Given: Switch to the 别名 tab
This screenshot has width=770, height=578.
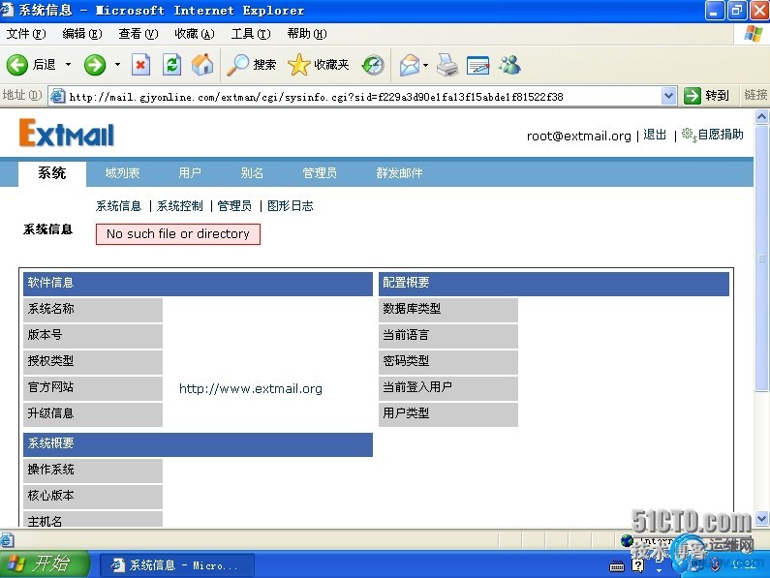Looking at the screenshot, I should click(x=252, y=173).
